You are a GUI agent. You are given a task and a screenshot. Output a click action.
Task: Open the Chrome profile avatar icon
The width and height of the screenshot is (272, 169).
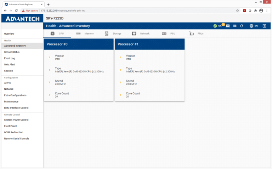point(261,11)
